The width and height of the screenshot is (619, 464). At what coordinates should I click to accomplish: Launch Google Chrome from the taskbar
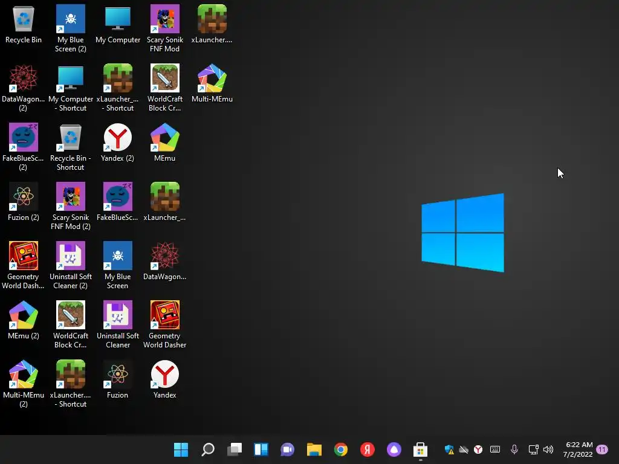(x=341, y=449)
